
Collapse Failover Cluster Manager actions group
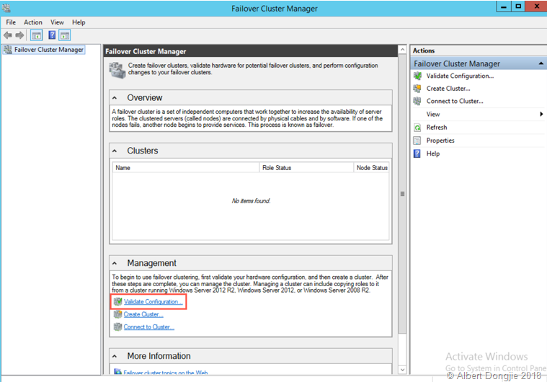tap(541, 63)
